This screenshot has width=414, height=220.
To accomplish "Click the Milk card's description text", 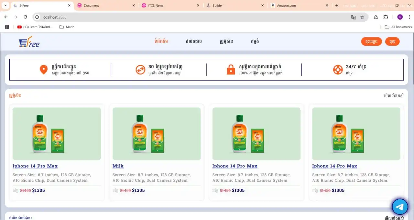I will [x=152, y=178].
